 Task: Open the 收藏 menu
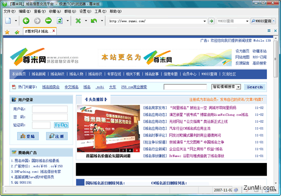[x=55, y=11]
